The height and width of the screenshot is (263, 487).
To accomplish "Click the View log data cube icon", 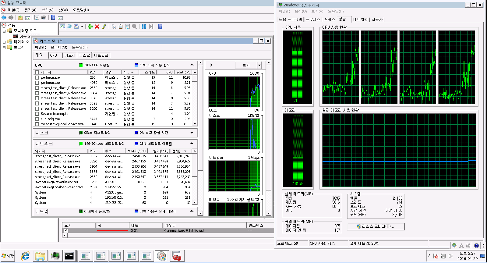I will tap(69, 27).
